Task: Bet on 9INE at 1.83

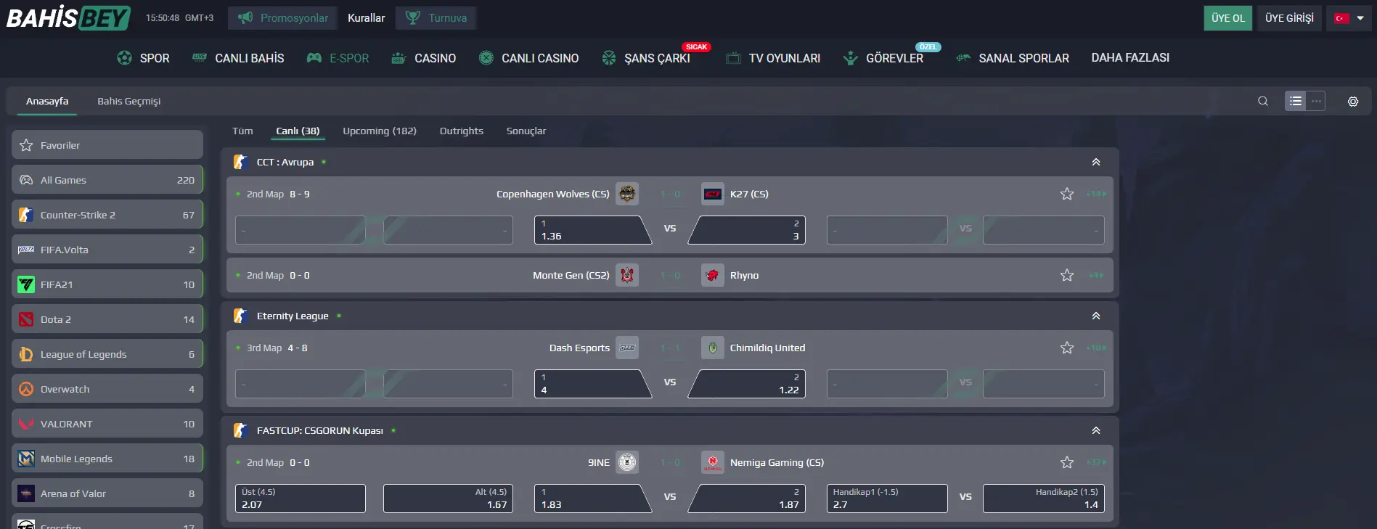Action: pyautogui.click(x=592, y=499)
